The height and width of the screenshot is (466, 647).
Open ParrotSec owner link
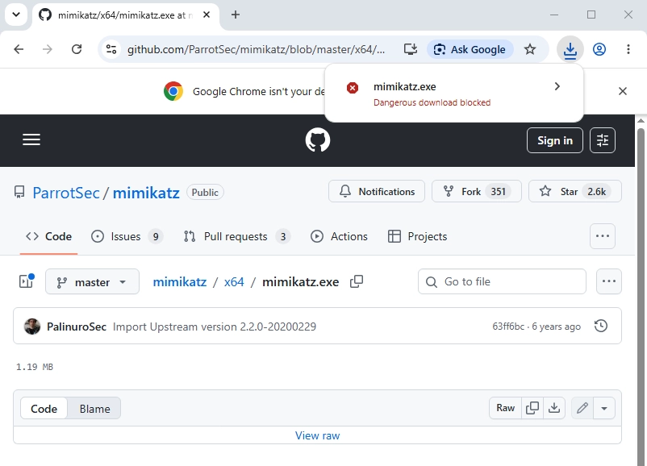[66, 193]
